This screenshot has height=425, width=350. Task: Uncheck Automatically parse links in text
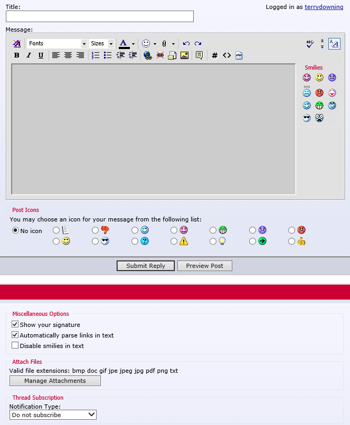pos(15,335)
